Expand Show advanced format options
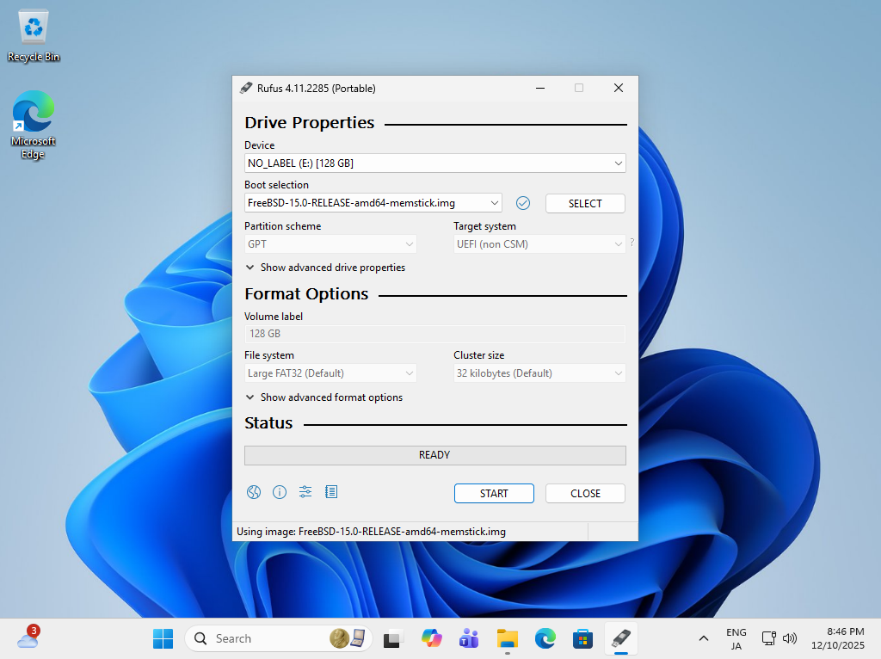Image resolution: width=881 pixels, height=659 pixels. (x=323, y=397)
